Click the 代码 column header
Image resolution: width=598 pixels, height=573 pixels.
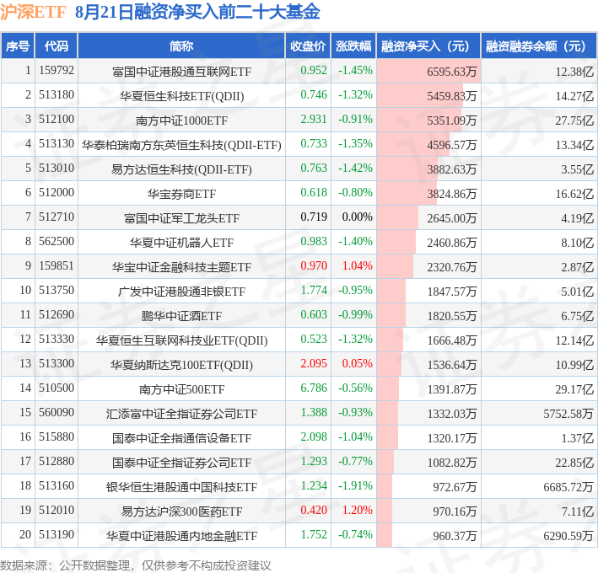point(56,46)
